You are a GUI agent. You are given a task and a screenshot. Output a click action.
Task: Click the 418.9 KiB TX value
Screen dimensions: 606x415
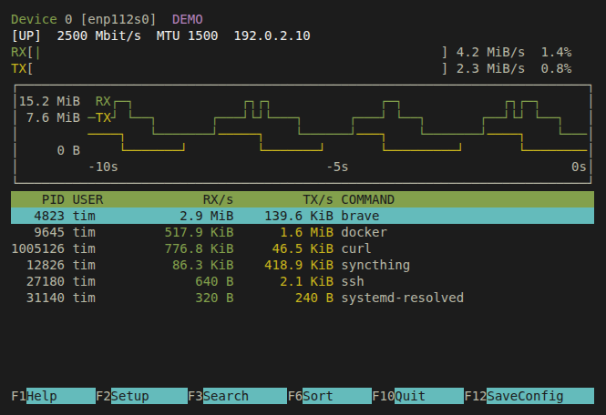coord(299,265)
